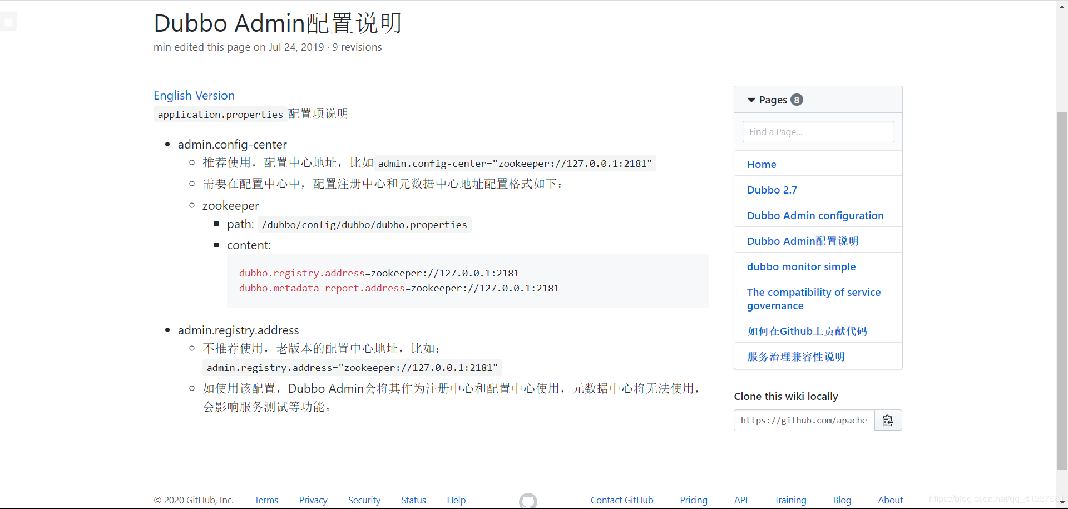This screenshot has height=509, width=1068.
Task: Click the page title Dubbo Admin配置说明
Action: pyautogui.click(x=278, y=23)
